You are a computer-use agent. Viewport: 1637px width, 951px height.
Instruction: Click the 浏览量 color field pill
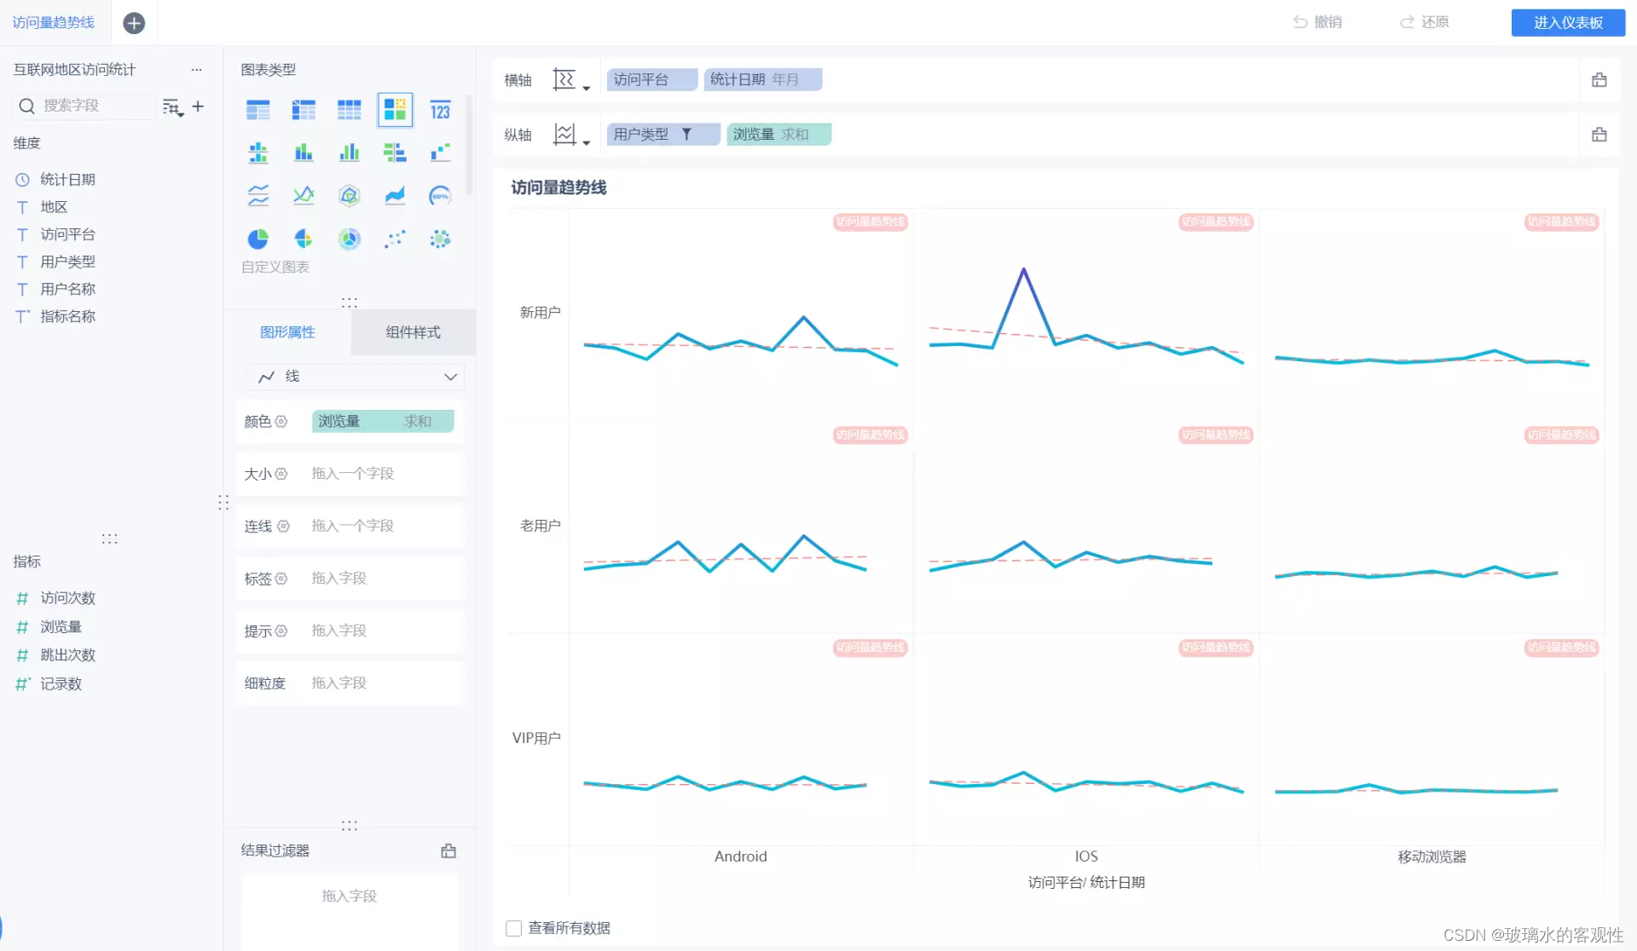382,421
